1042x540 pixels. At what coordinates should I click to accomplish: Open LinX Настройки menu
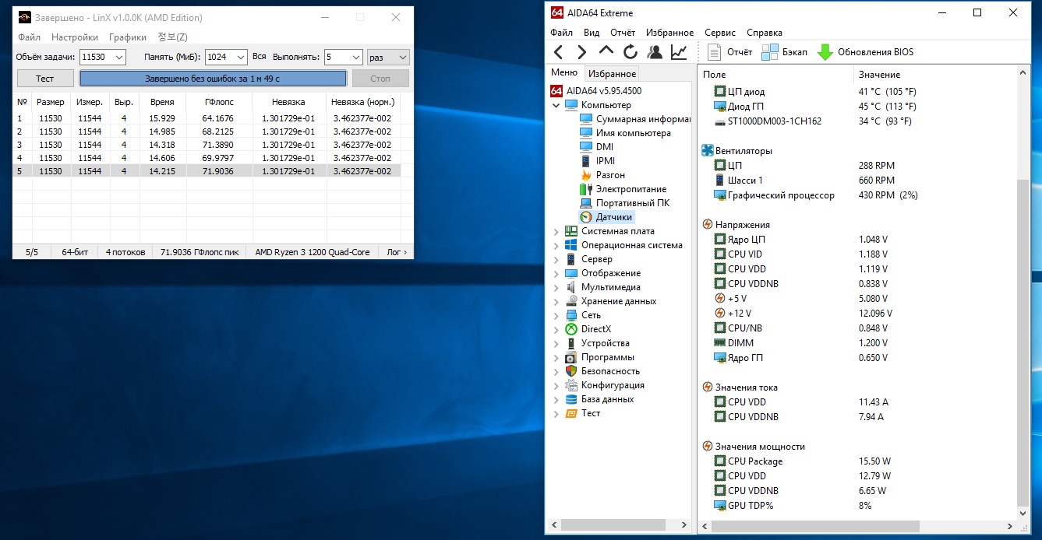pyautogui.click(x=75, y=37)
